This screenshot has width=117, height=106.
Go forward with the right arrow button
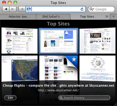tap(13, 9)
